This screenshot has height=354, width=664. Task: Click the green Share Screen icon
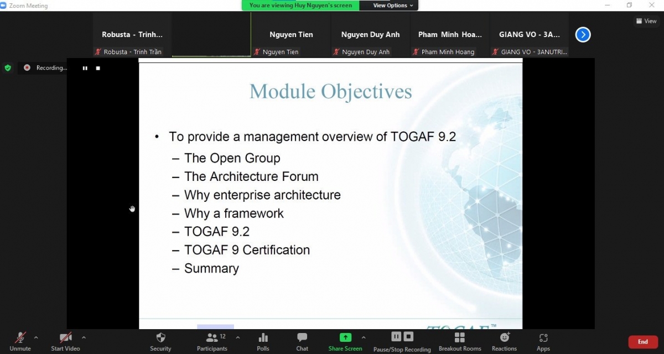click(x=345, y=337)
